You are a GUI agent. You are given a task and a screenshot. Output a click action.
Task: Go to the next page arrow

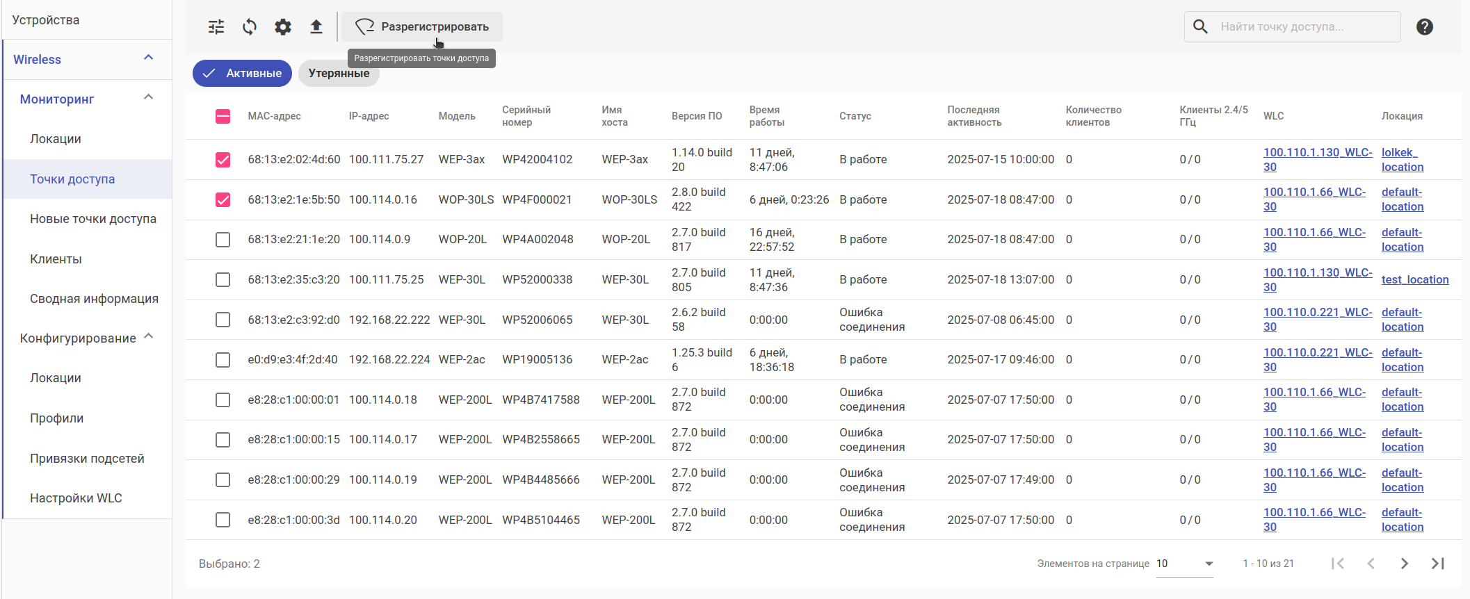[x=1404, y=564]
